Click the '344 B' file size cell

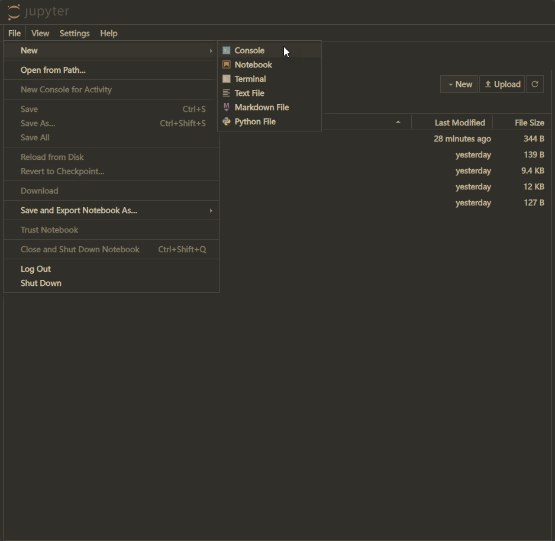click(534, 139)
